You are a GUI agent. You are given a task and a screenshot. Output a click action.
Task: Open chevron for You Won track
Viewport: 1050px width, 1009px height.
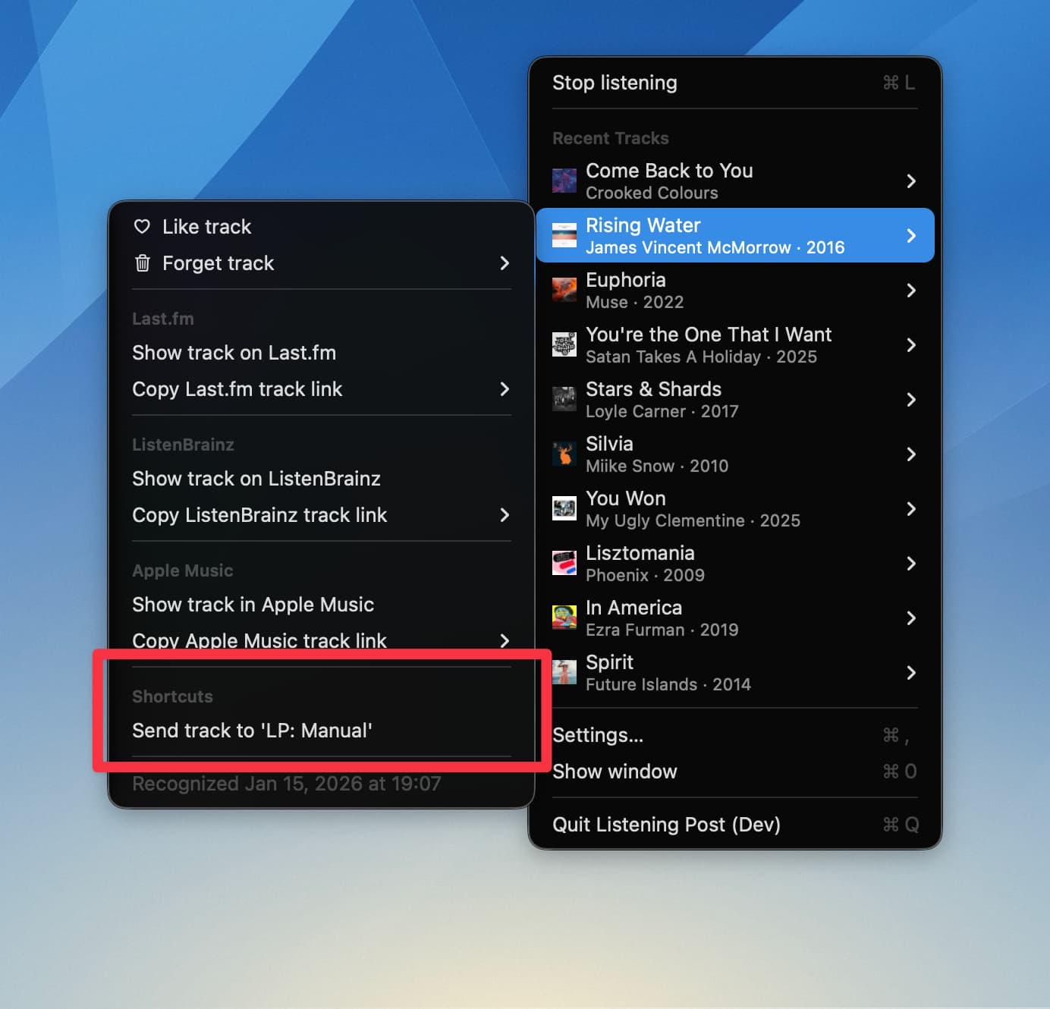[911, 509]
